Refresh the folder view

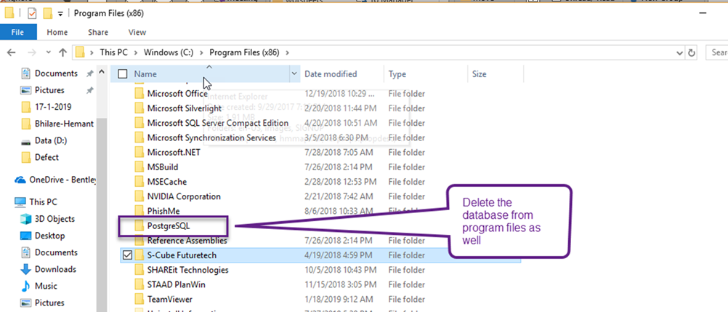coord(692,52)
